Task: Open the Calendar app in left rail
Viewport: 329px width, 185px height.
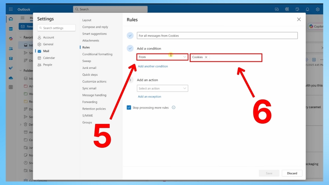Action: pyautogui.click(x=11, y=29)
